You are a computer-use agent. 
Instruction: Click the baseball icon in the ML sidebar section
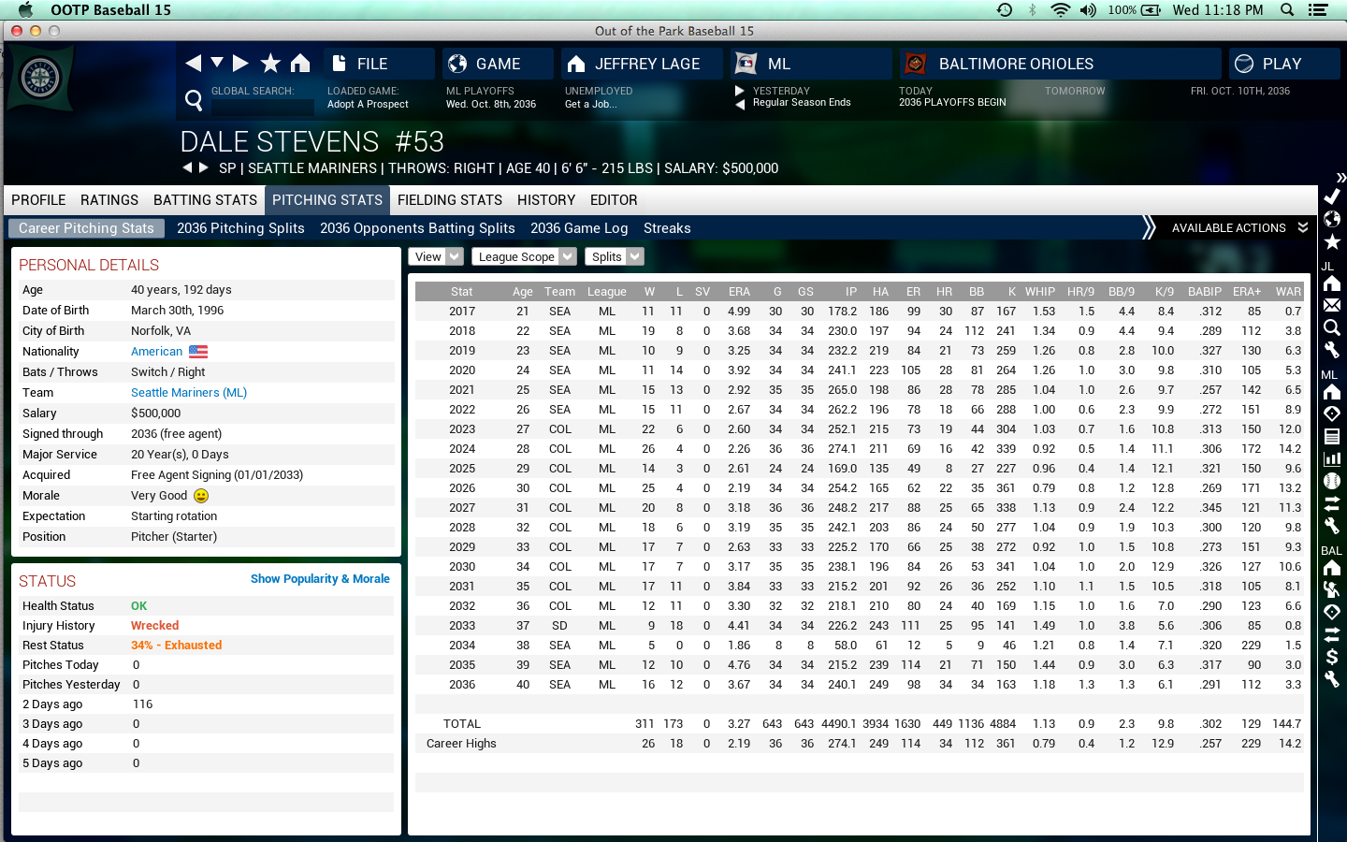point(1331,481)
